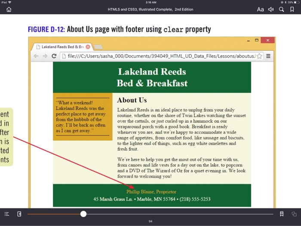This screenshot has height=226, width=301.
Task: Click the 45 Marsh Grass Ln. address line
Action: tap(152, 199)
